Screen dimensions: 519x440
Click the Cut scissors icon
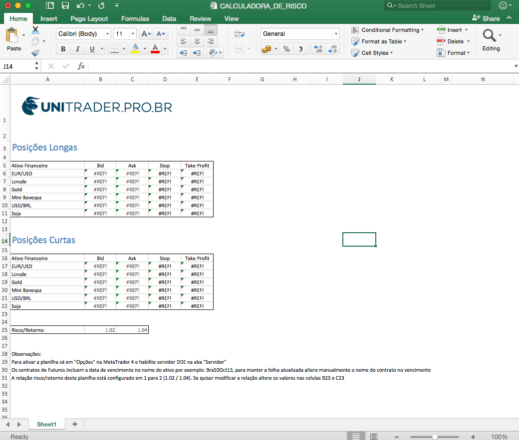(x=35, y=30)
